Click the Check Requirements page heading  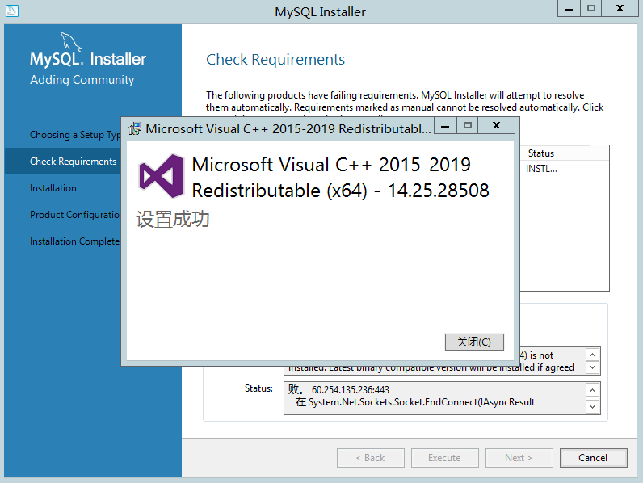click(x=275, y=60)
